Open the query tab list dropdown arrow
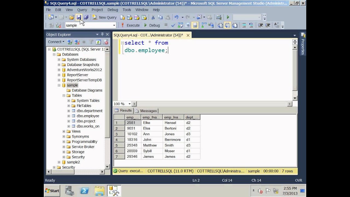Image resolution: width=350 pixels, height=197 pixels. tap(294, 35)
